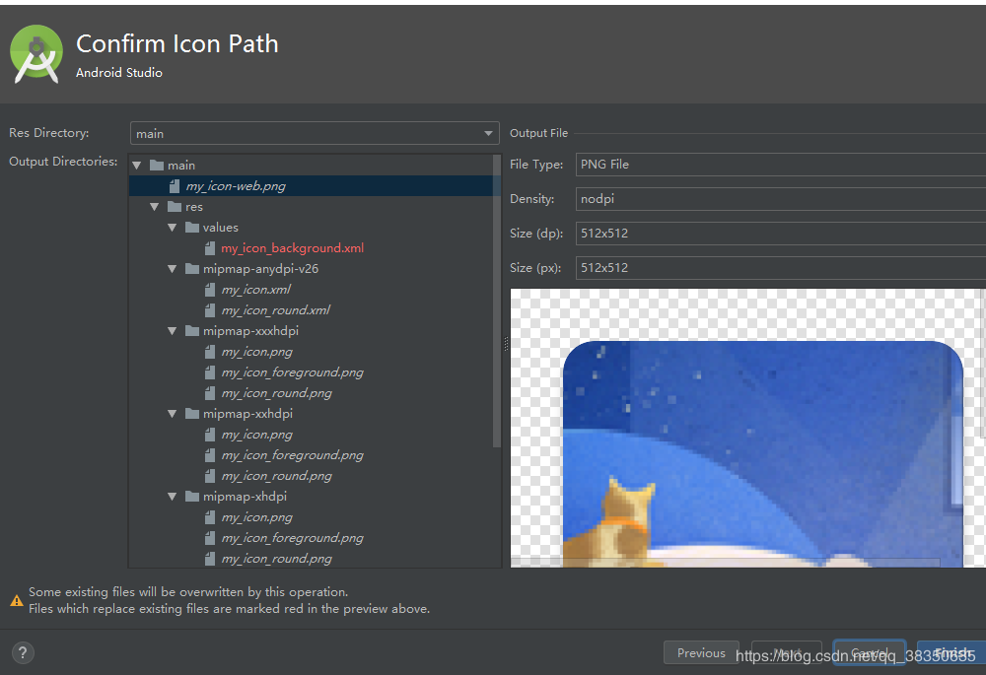Viewport: 986px width, 675px height.
Task: Collapse the mipmap-anydpi-v26 node
Action: click(x=173, y=269)
